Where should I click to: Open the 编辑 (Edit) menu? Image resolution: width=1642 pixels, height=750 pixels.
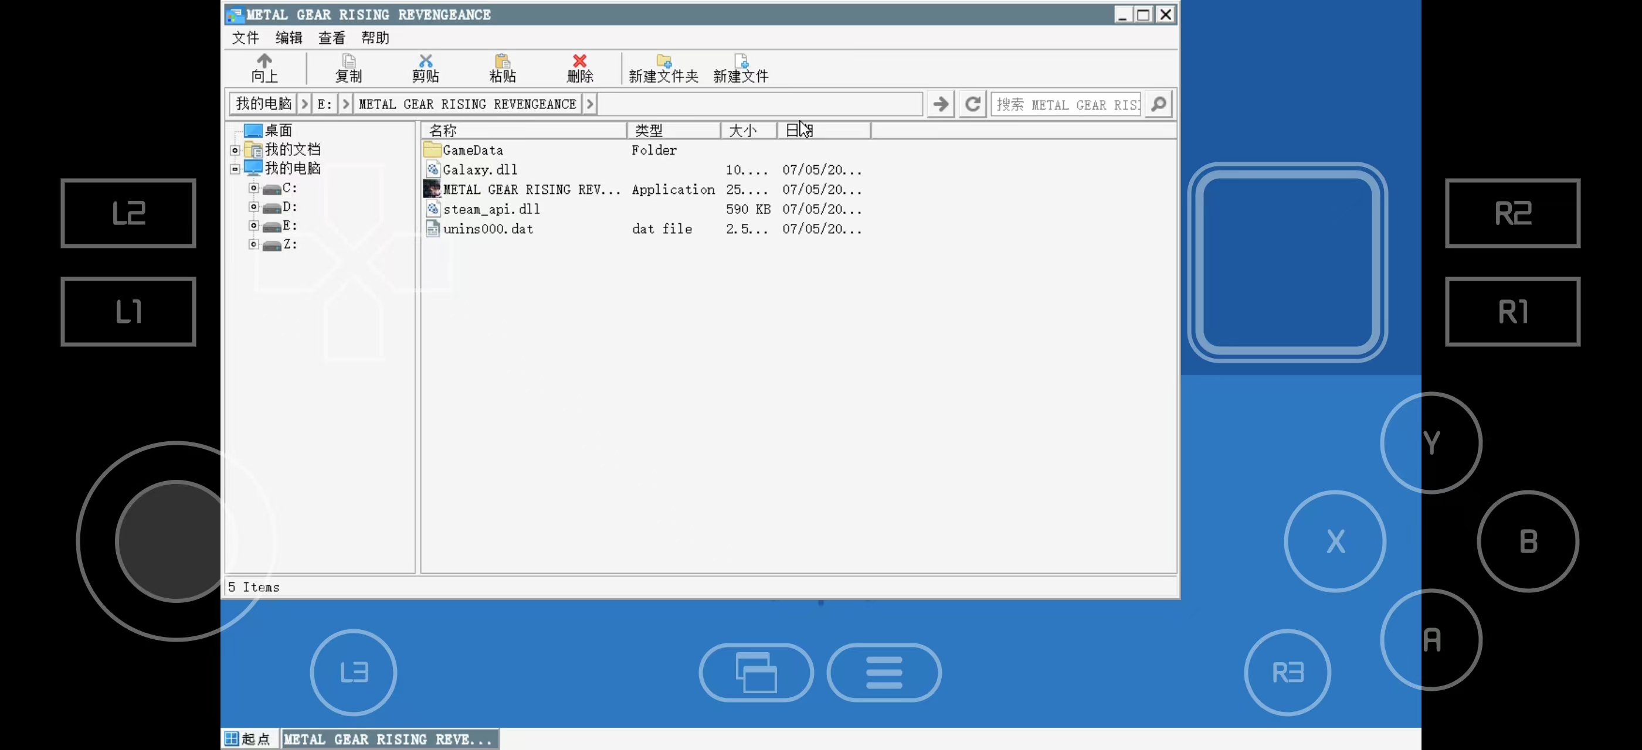289,37
